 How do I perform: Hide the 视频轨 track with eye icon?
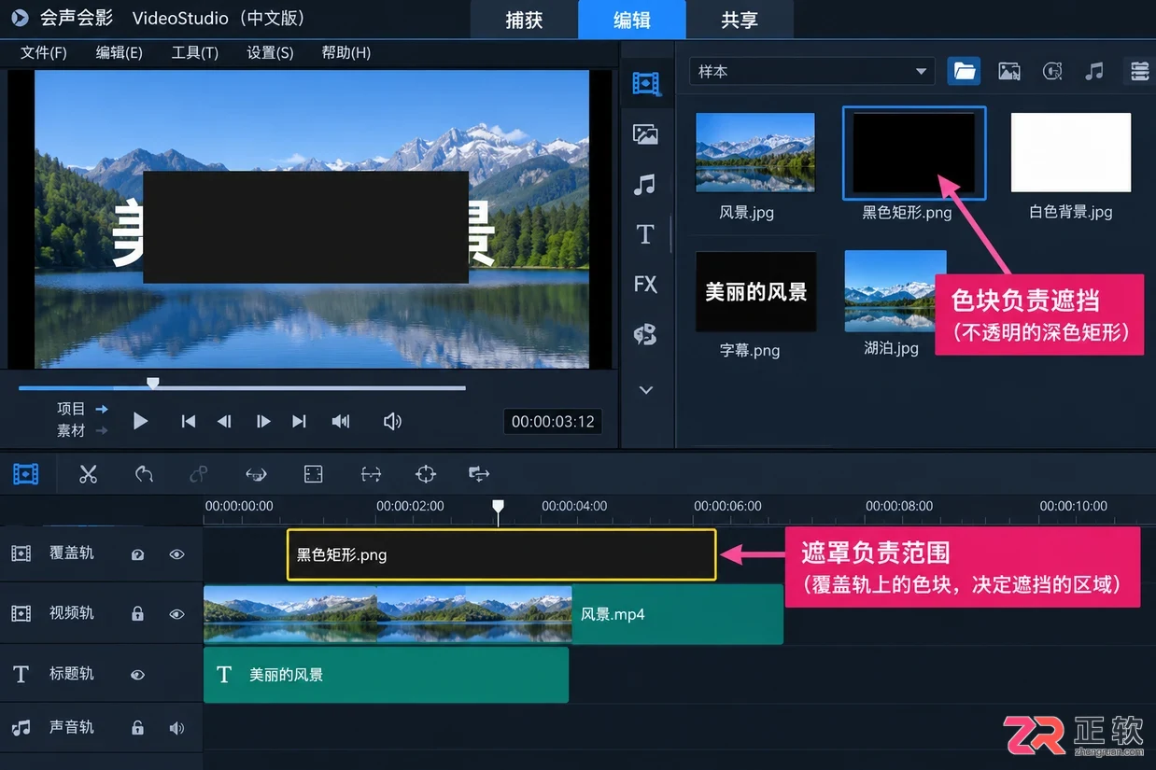pos(176,614)
